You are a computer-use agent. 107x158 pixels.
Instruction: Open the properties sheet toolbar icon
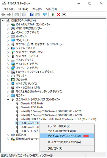pyautogui.click(x=24, y=15)
